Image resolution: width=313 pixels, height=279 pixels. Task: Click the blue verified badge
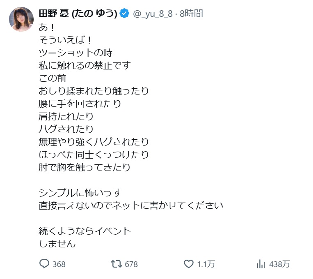(125, 14)
